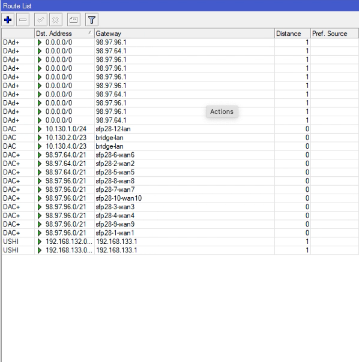
Task: Click gateway sfp28-6-wan6
Action: point(115,155)
